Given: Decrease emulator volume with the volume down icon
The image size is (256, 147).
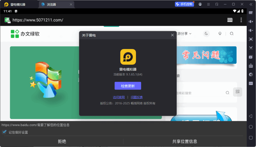Looking at the screenshot, I should pyautogui.click(x=250, y=30).
